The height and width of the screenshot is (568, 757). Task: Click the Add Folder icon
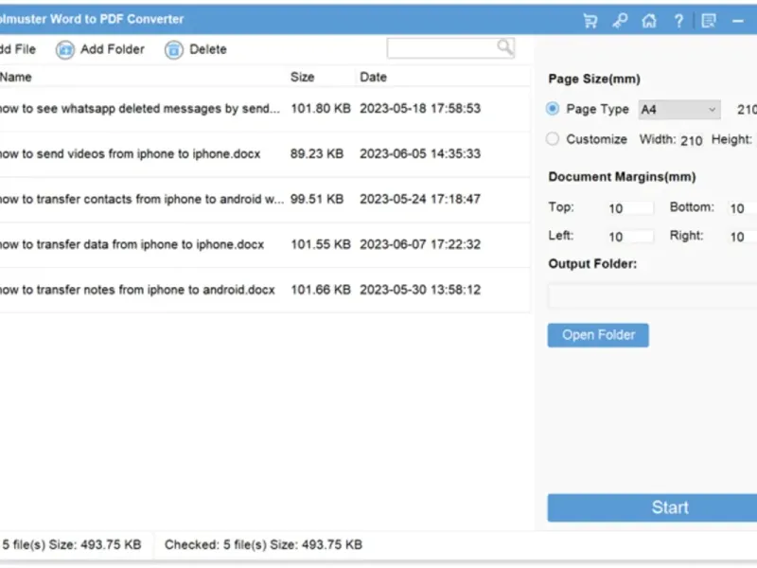pyautogui.click(x=64, y=49)
